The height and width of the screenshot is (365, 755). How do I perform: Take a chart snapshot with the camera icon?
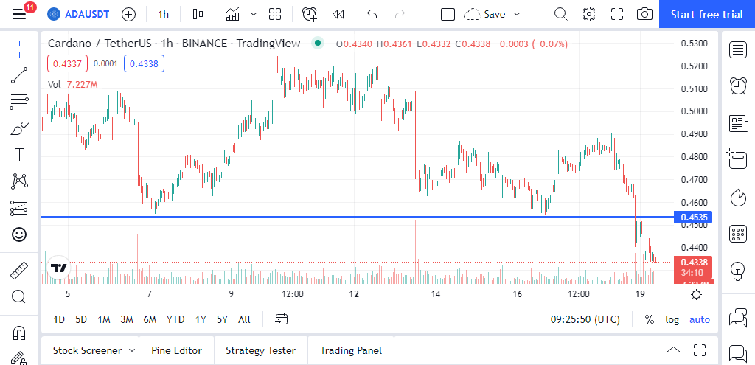644,15
